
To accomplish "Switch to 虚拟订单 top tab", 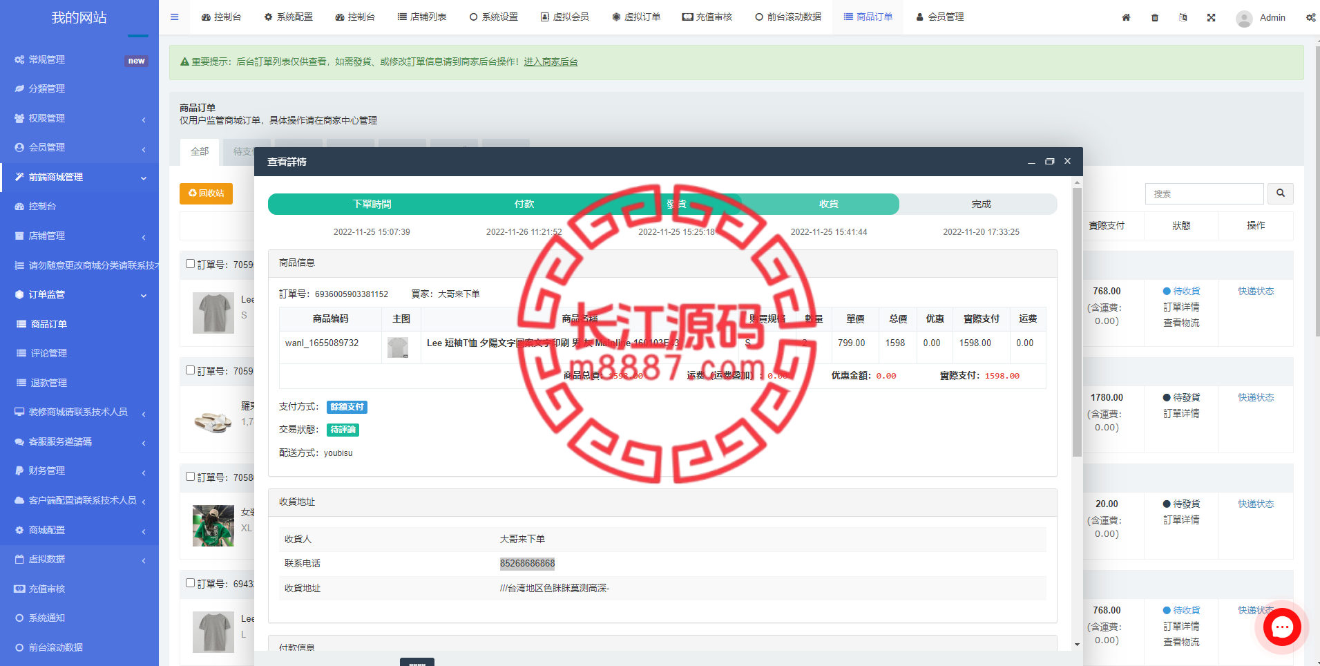I will click(x=636, y=17).
